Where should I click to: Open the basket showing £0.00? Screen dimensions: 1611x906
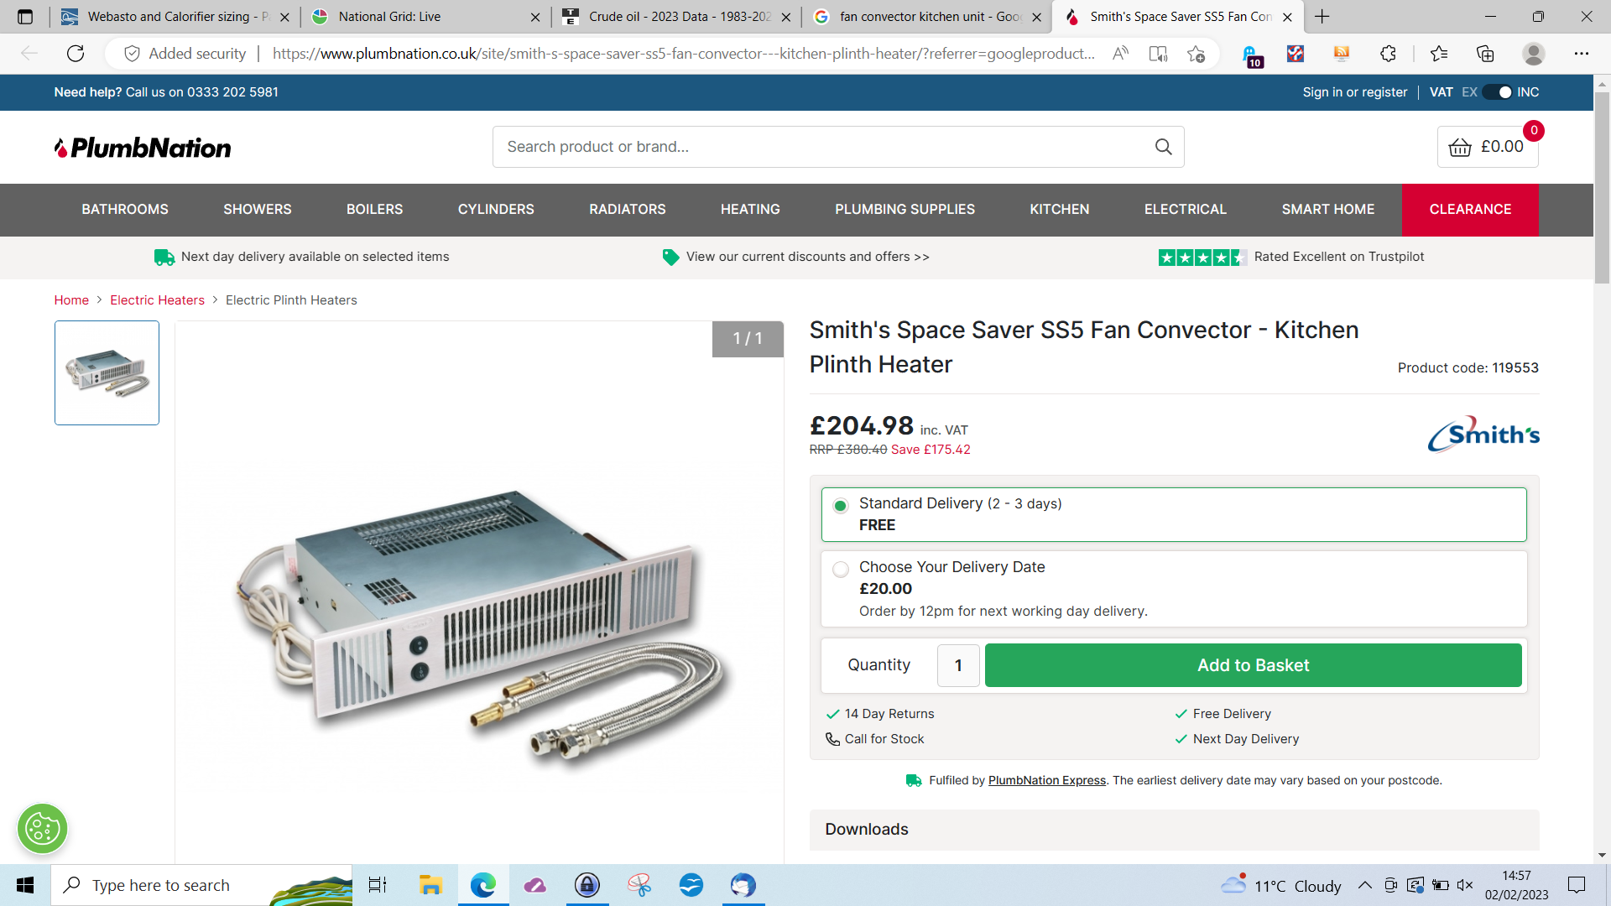(1488, 147)
